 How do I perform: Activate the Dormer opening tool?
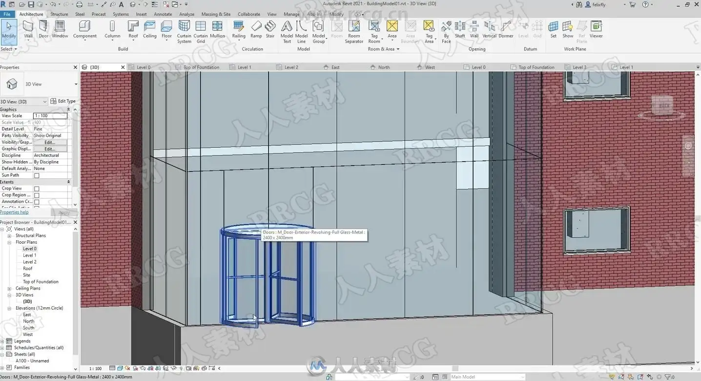506,30
